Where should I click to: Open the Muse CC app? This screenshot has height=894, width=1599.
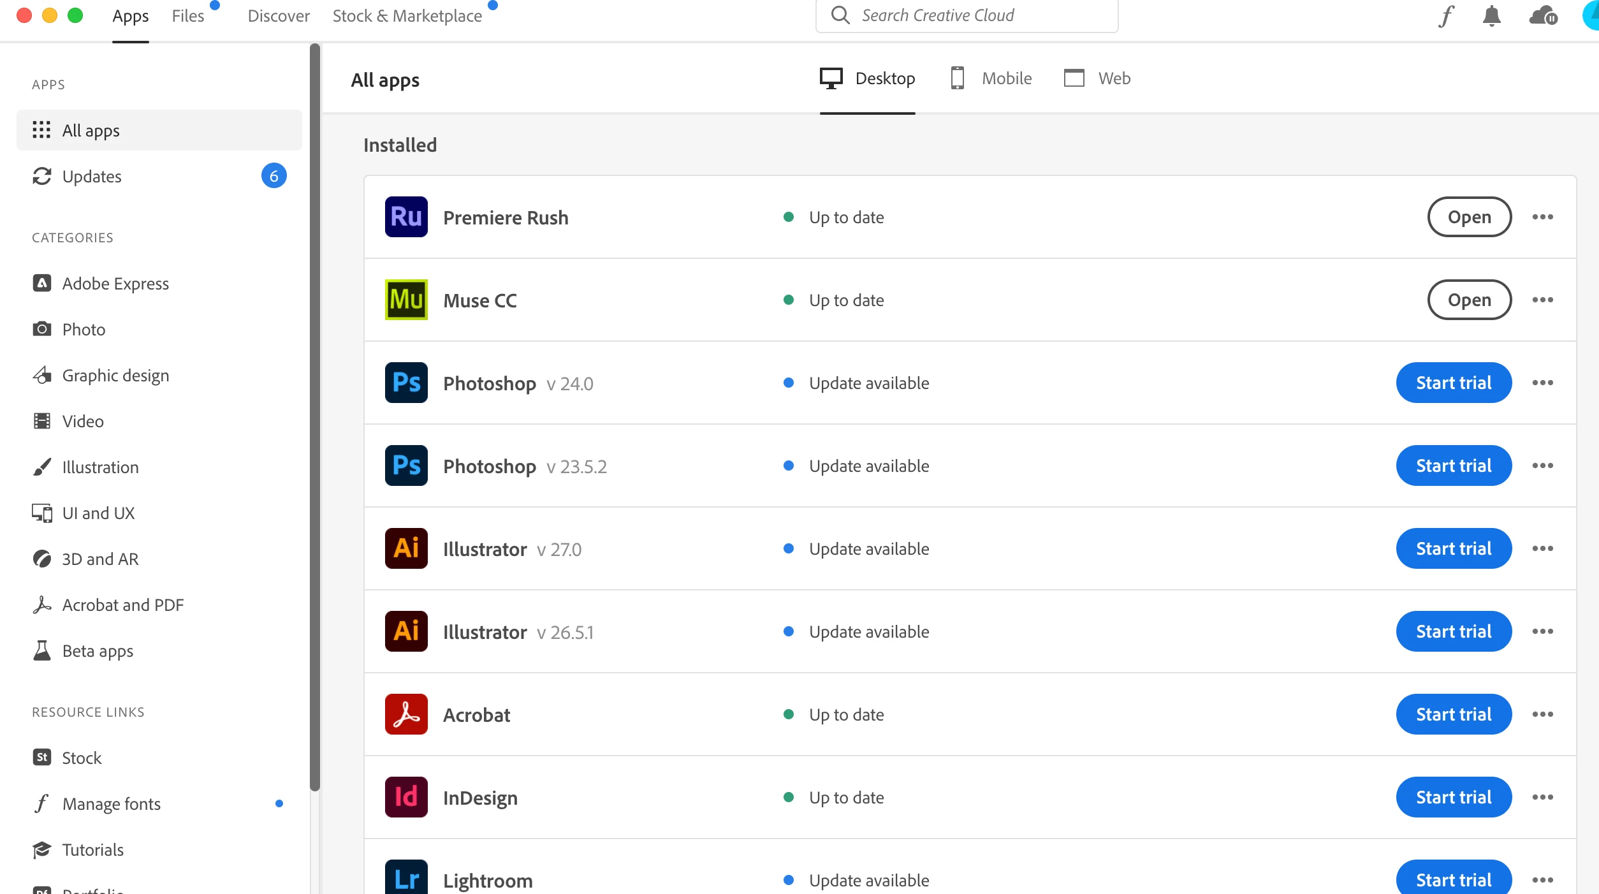[x=1469, y=300]
